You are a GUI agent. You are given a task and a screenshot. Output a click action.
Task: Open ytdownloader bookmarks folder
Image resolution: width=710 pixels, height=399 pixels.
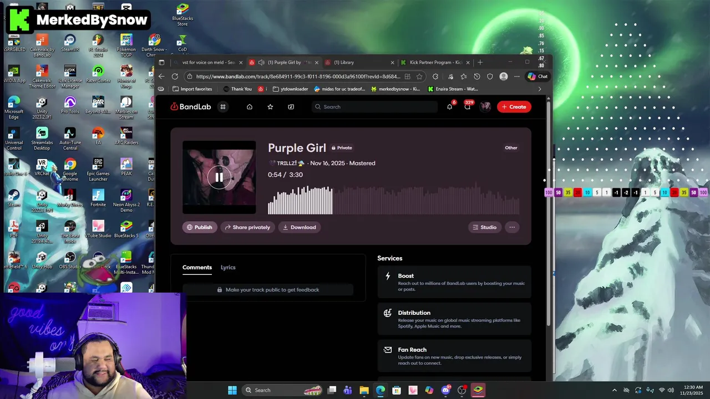290,89
